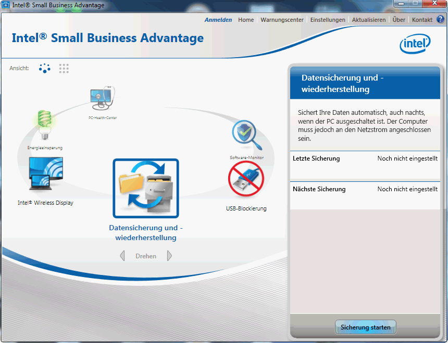
Task: Click the Nächste Sicherung value "Noch nicht eingestellt"
Action: coord(407,189)
